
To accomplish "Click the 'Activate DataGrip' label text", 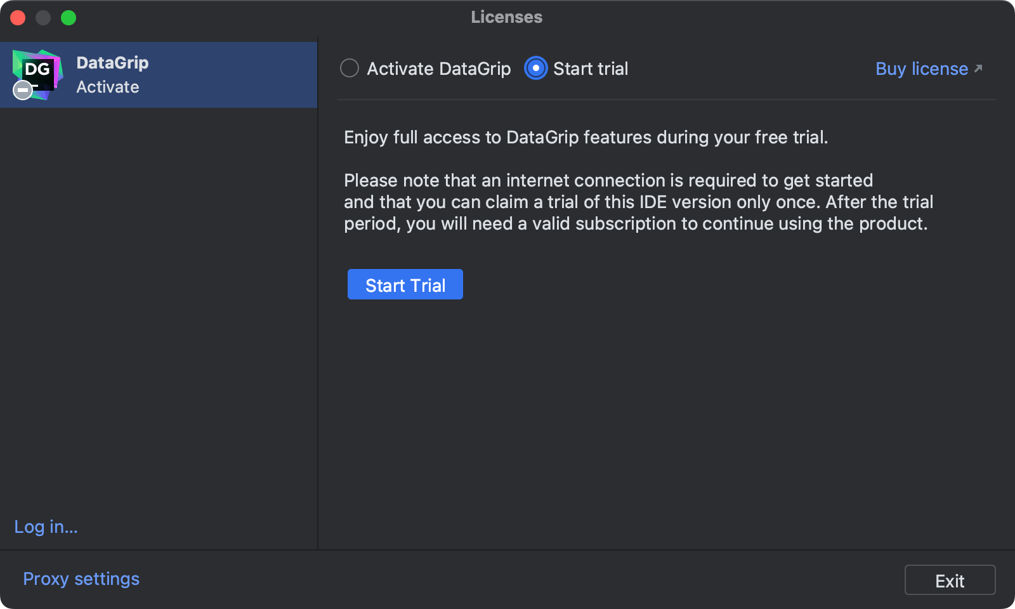I will (439, 68).
